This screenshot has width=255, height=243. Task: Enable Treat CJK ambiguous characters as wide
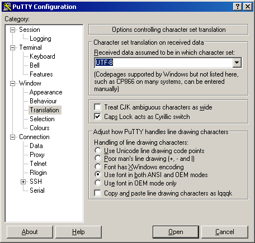click(97, 107)
